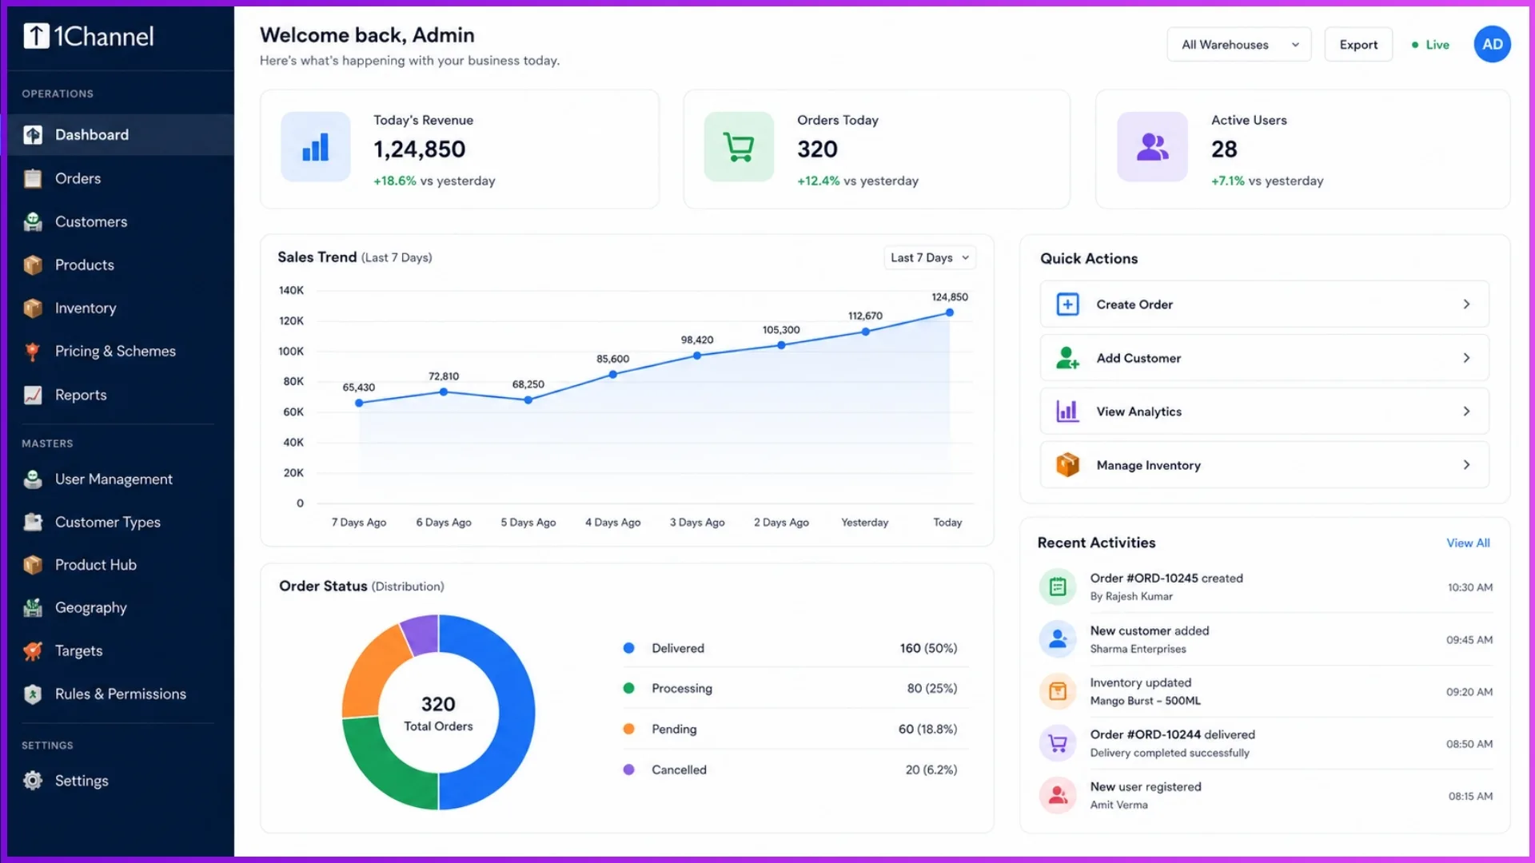The width and height of the screenshot is (1535, 863).
Task: Click the 98,420 chart data label
Action: tap(697, 340)
